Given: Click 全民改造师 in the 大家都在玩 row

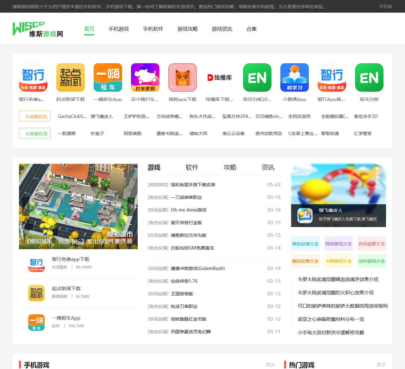Looking at the screenshot, I should [299, 116].
